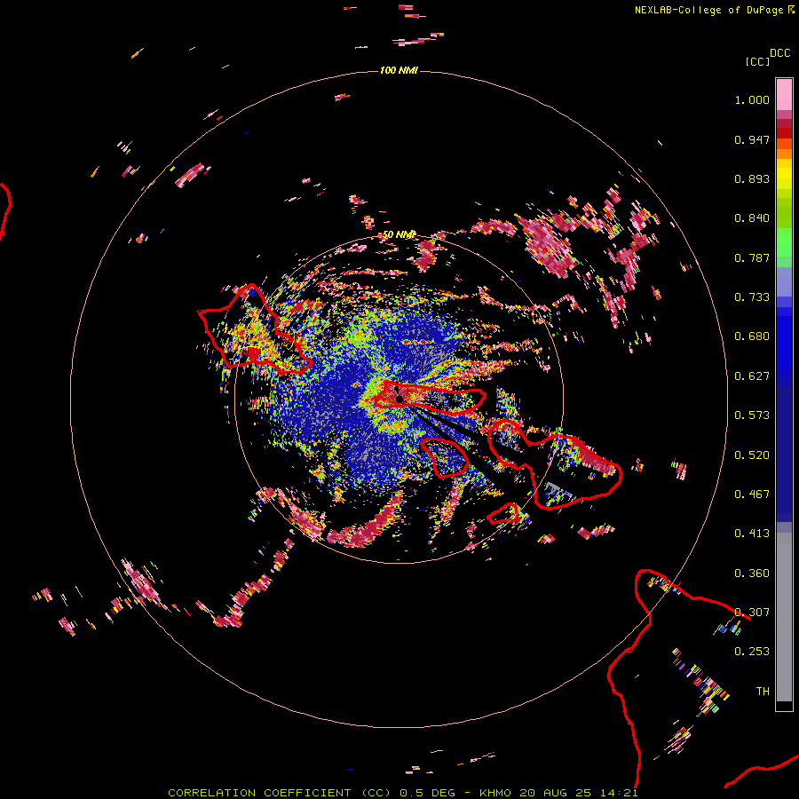Click the 50 NMI range ring label
This screenshot has height=799, width=799.
[x=399, y=234]
